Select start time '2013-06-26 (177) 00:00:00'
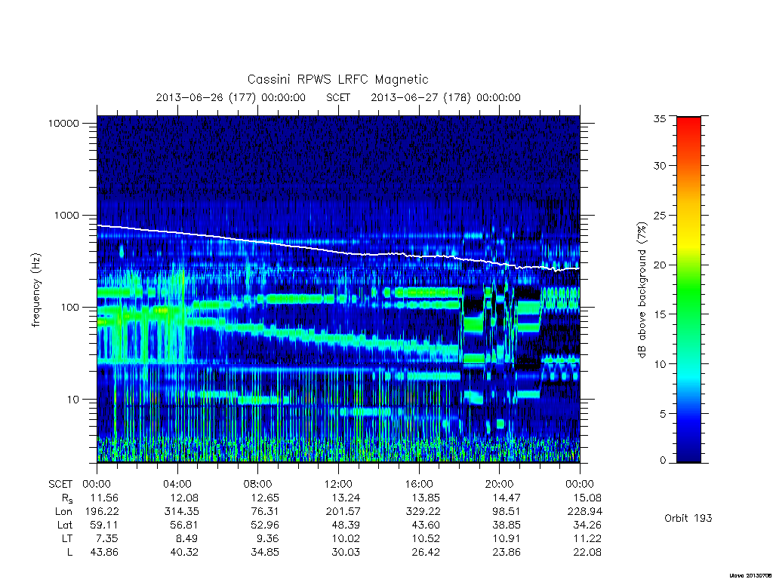The height and width of the screenshot is (579, 773). click(231, 97)
